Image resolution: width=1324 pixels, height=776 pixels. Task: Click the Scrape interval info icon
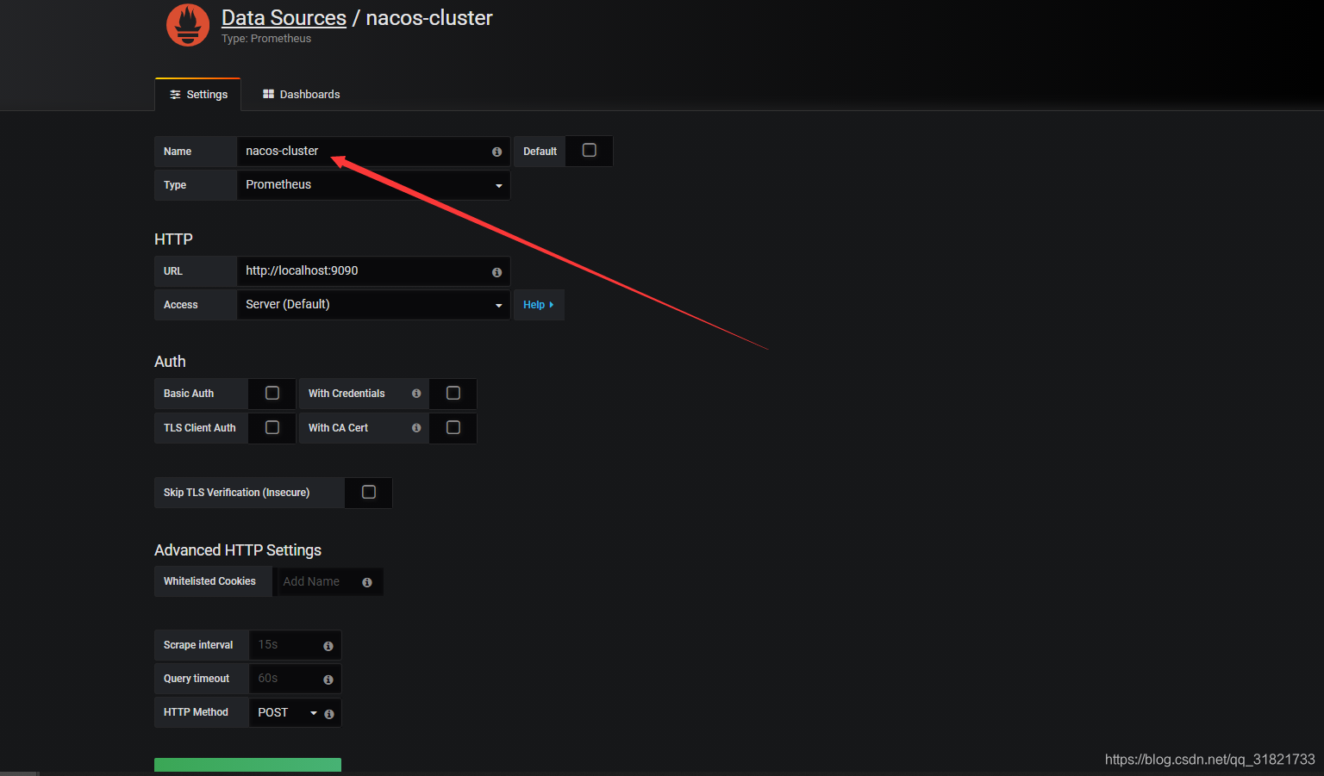[328, 646]
